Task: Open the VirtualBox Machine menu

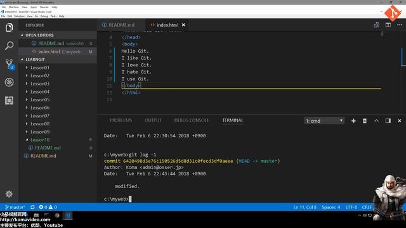Action: tap(14, 7)
